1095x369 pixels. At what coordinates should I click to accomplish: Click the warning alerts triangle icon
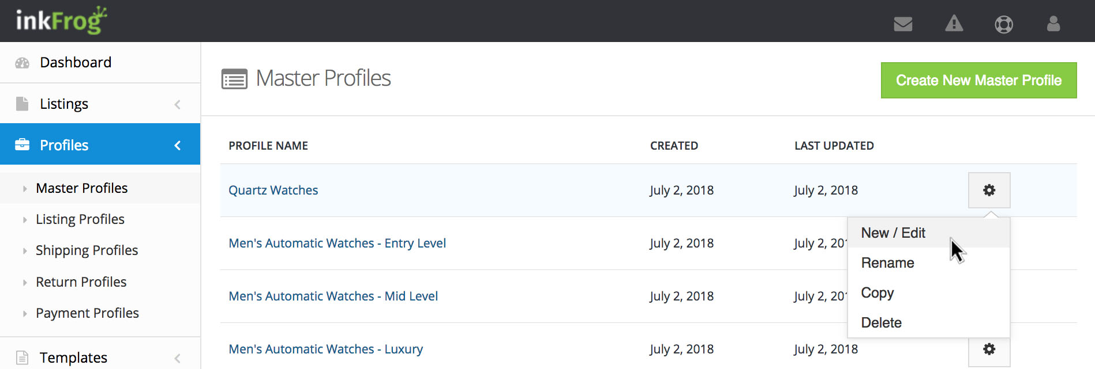pos(954,24)
